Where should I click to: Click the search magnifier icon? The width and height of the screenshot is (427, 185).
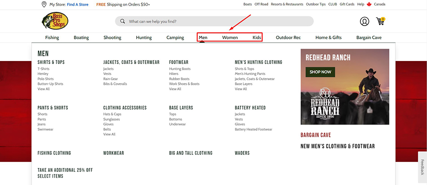[x=123, y=21]
